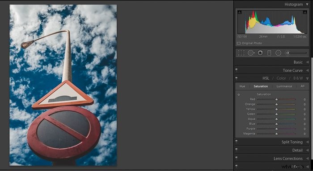The height and width of the screenshot is (171, 313).
Task: Toggle the Split Toning panel switch
Action: tap(237, 142)
